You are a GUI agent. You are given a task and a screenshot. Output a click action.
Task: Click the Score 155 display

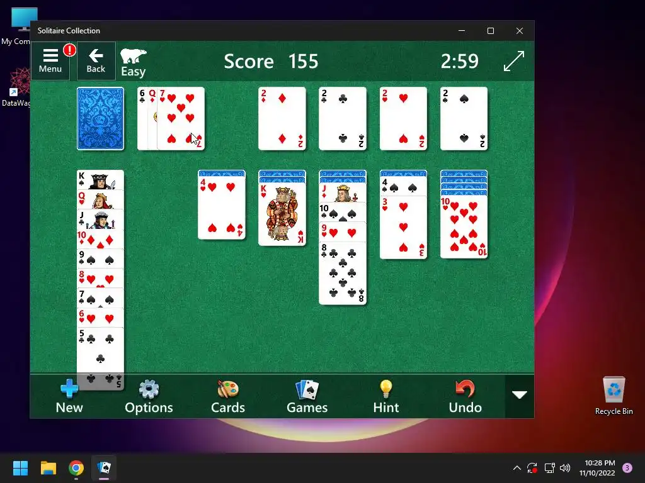pos(271,61)
